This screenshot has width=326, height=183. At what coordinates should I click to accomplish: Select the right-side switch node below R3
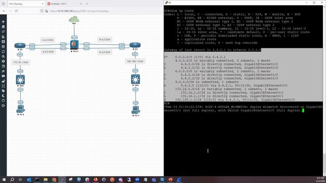click(135, 79)
